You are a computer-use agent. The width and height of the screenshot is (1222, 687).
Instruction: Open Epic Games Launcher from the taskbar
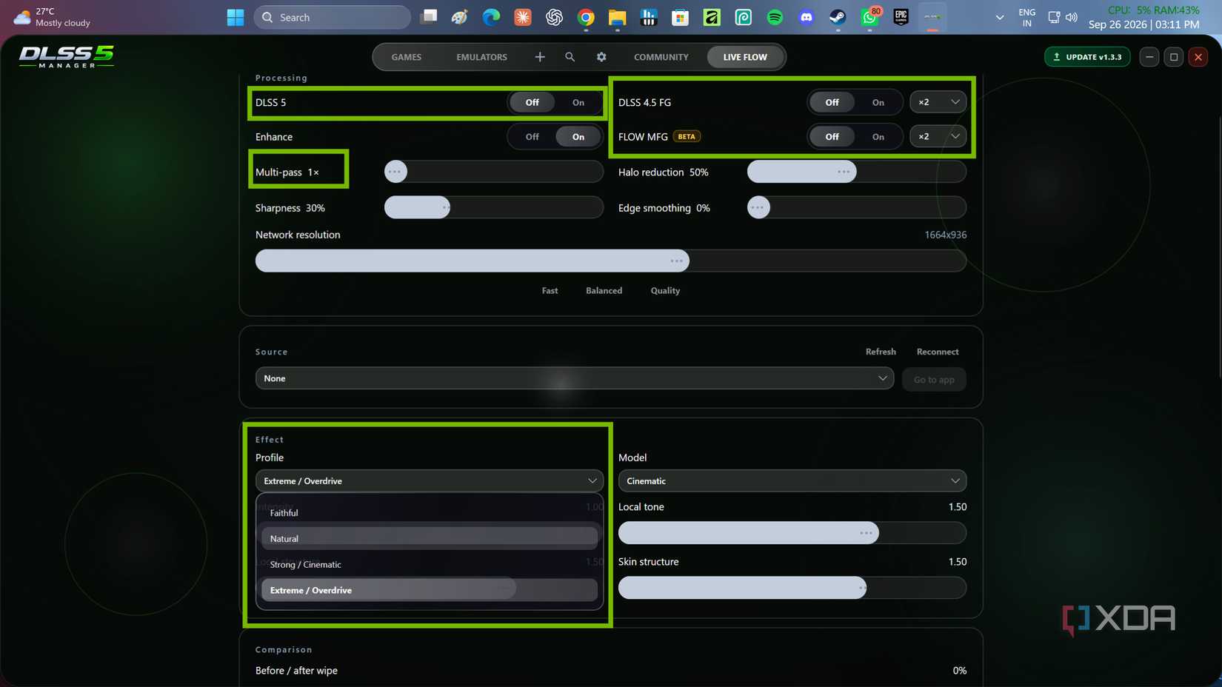coord(901,17)
